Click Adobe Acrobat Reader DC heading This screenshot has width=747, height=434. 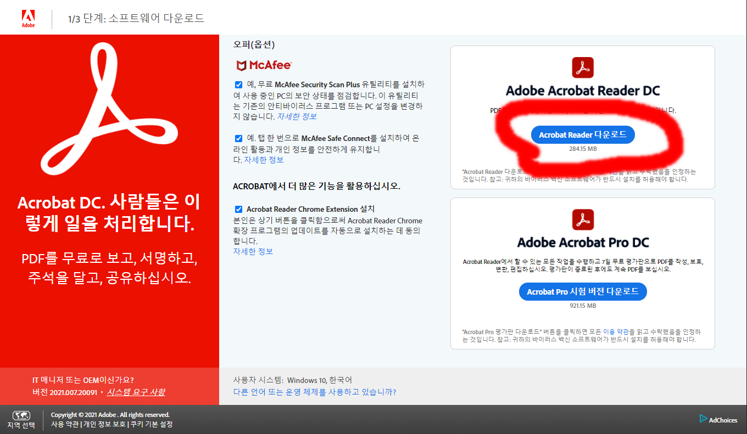pos(583,91)
